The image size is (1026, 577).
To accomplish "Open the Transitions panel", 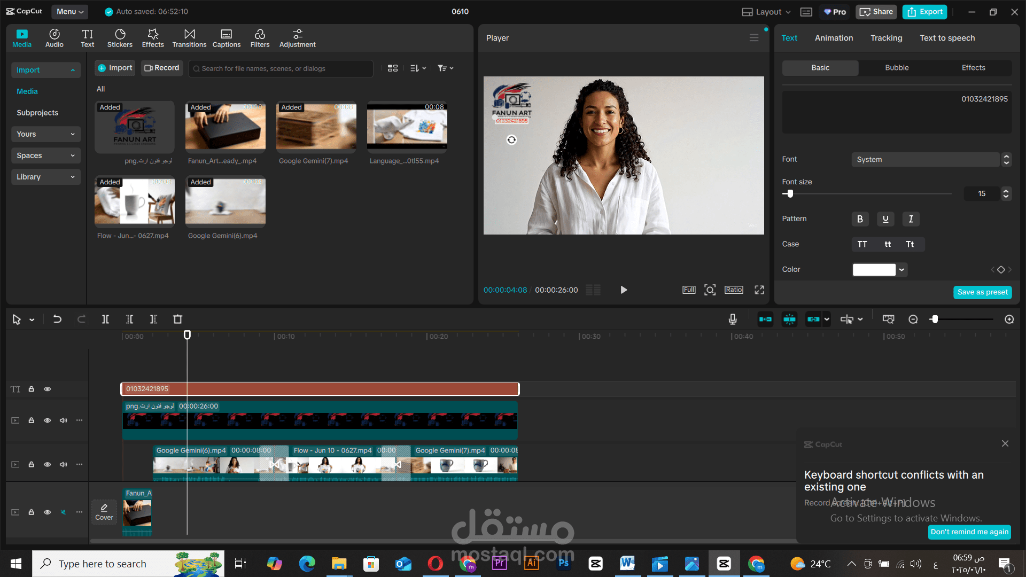I will (189, 38).
